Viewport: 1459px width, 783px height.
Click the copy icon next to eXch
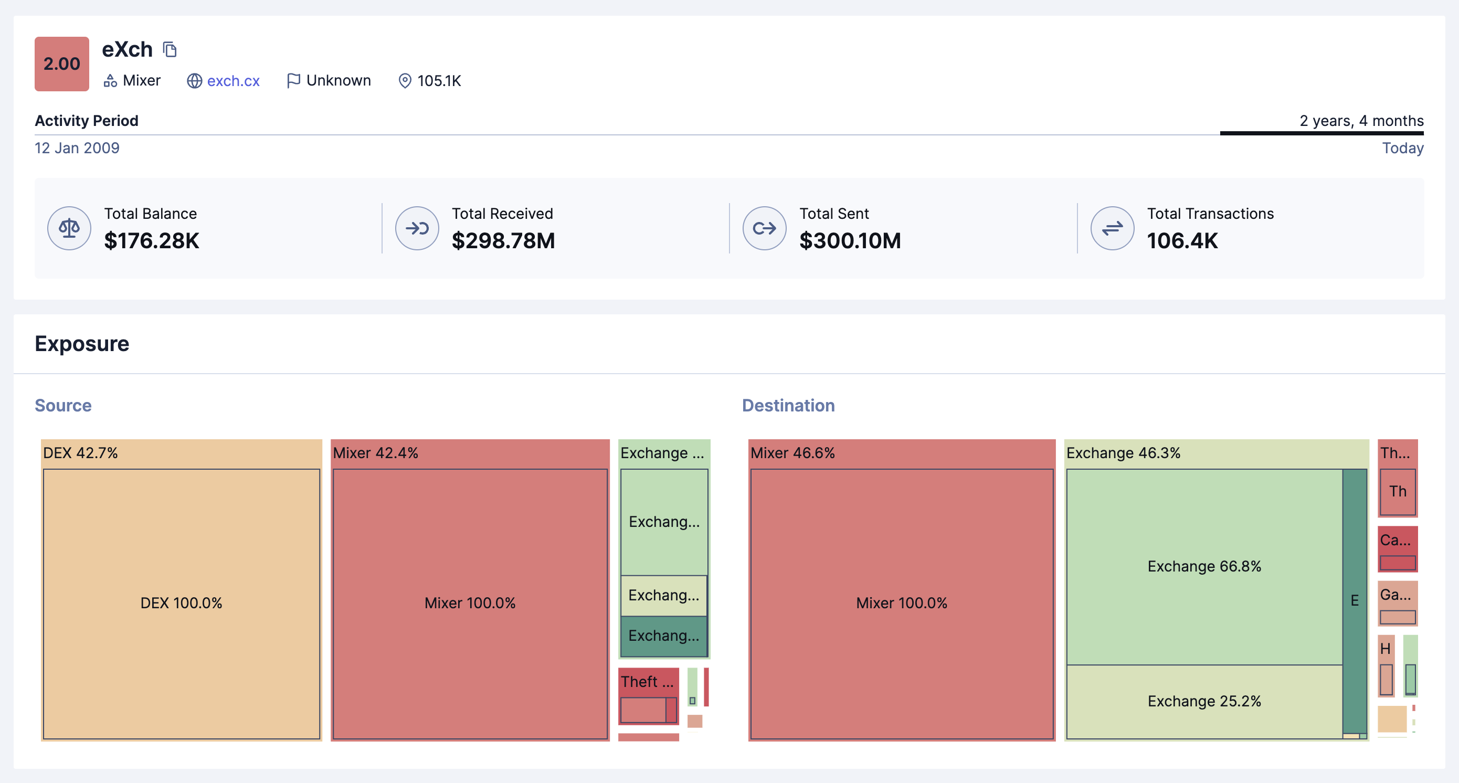(x=170, y=50)
